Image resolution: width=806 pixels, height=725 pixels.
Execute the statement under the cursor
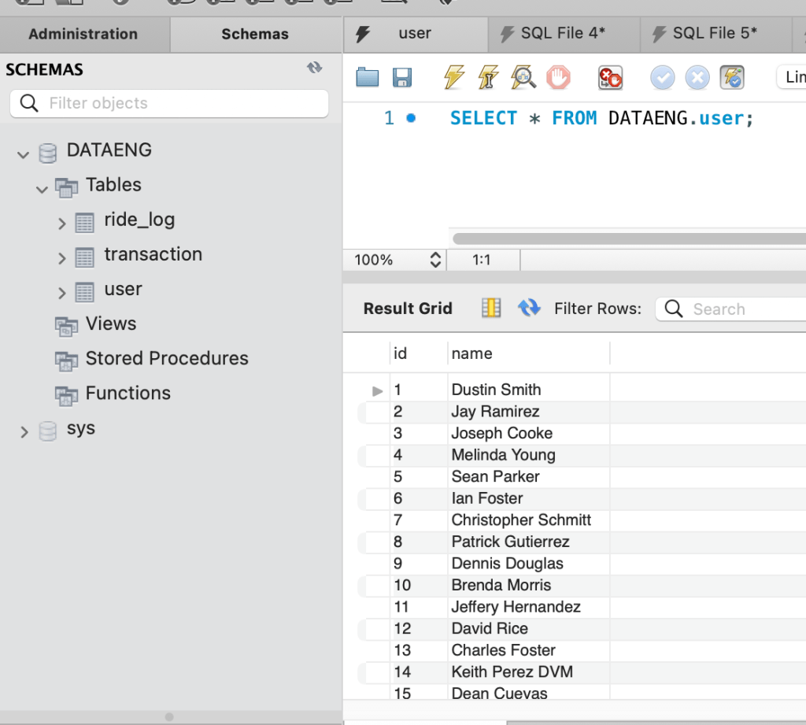[x=488, y=77]
